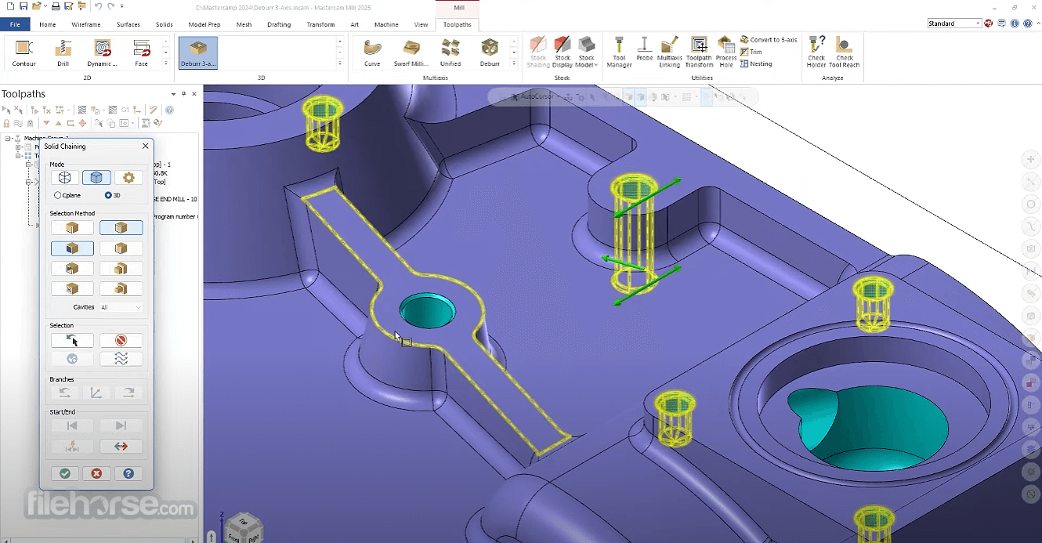This screenshot has height=543, width=1042.
Task: Select the multiaxis Deburr toolpath
Action: coord(490,53)
